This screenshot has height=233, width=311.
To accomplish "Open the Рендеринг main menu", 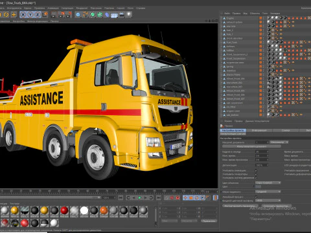I will coord(82,8).
